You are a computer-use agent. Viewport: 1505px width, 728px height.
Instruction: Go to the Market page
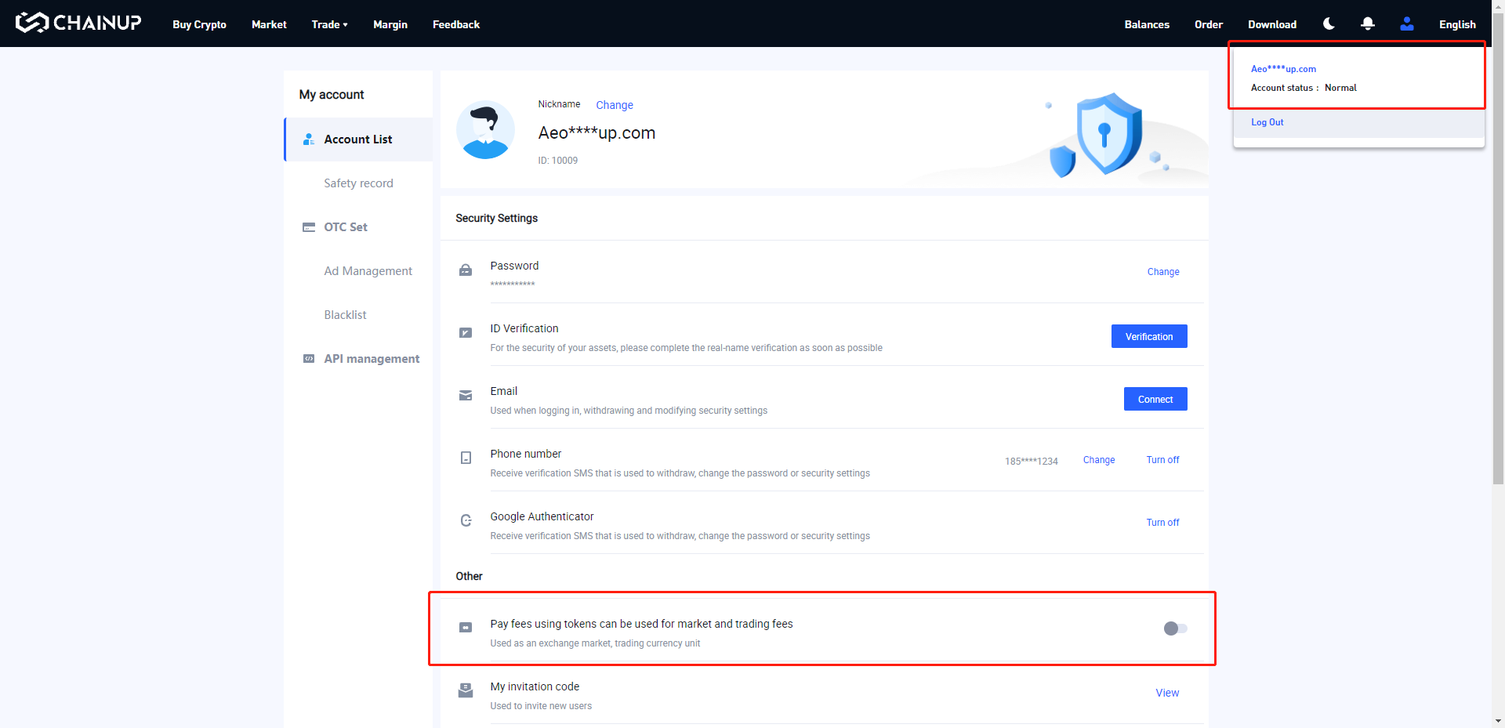coord(269,24)
